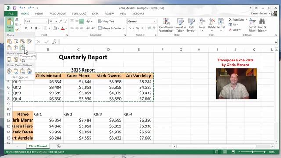Toggle Wrap Text
Image resolution: width=281 pixels, height=158 pixels.
[x=106, y=22]
